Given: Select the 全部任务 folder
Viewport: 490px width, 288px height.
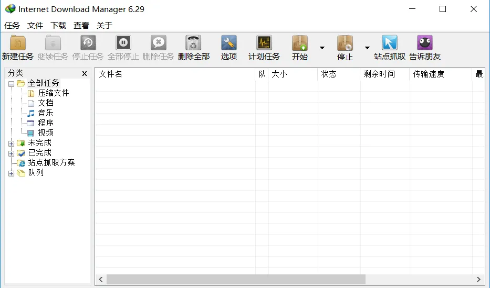Looking at the screenshot, I should (44, 83).
